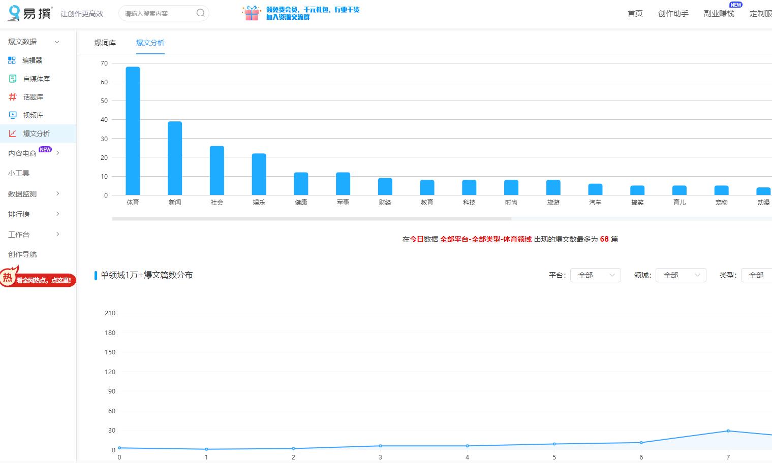Click the 爆文分析 chart icon

[13, 134]
